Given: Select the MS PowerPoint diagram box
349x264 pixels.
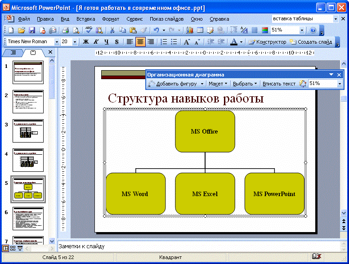Looking at the screenshot, I should (x=274, y=194).
